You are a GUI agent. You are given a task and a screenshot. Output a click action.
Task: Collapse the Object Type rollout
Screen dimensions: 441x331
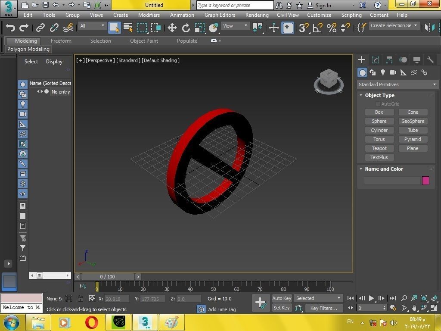(x=361, y=95)
